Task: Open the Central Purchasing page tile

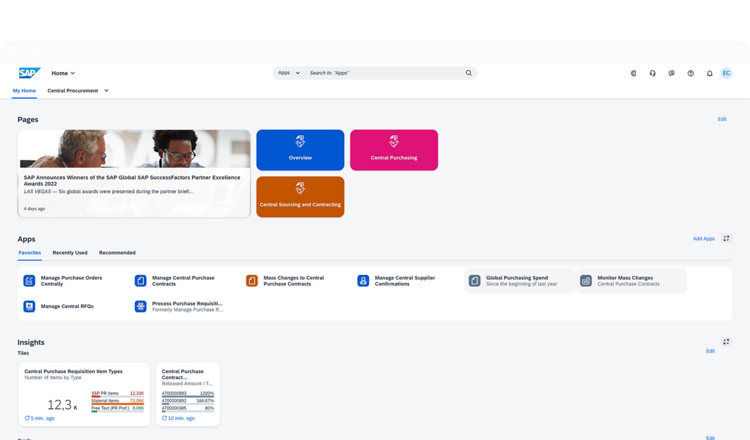Action: (394, 150)
